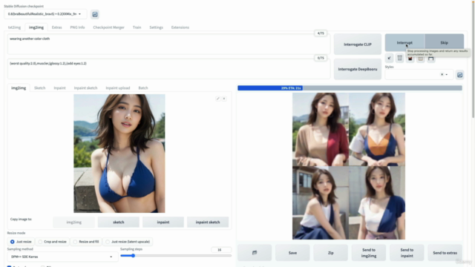
Task: Click the page vertical scrollbar
Action: click(474, 61)
